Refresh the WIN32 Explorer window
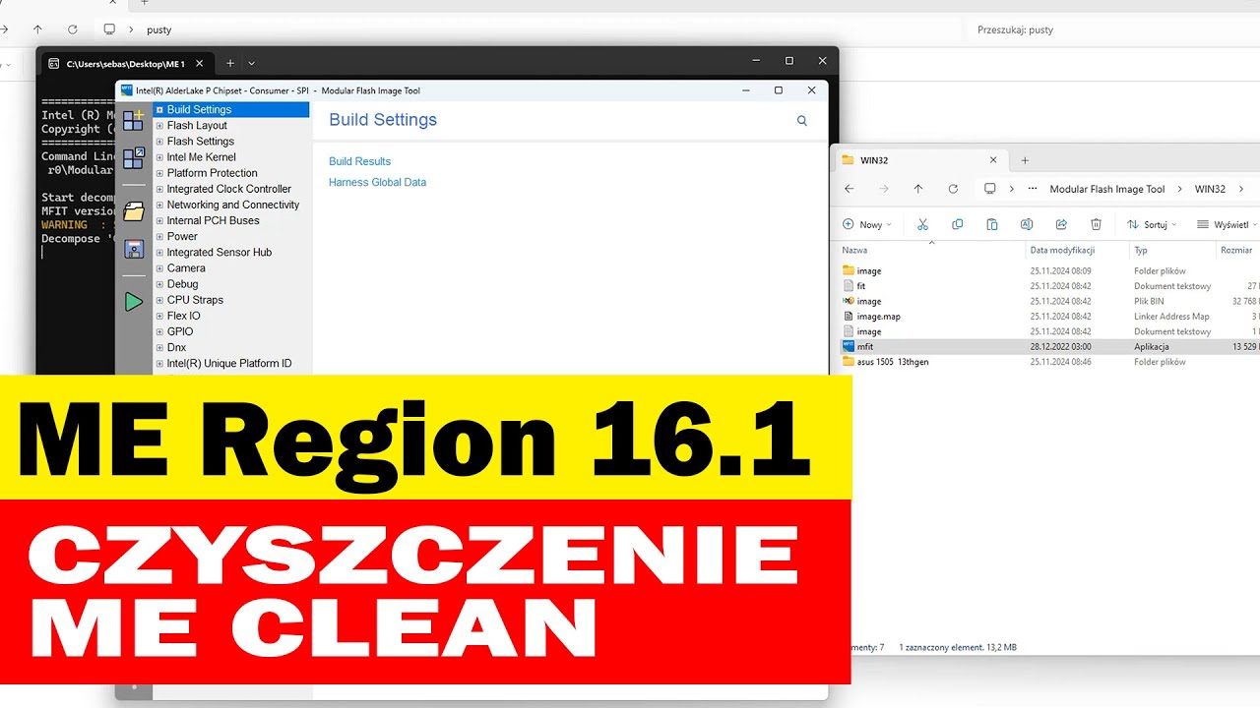This screenshot has height=708, width=1260. (953, 189)
